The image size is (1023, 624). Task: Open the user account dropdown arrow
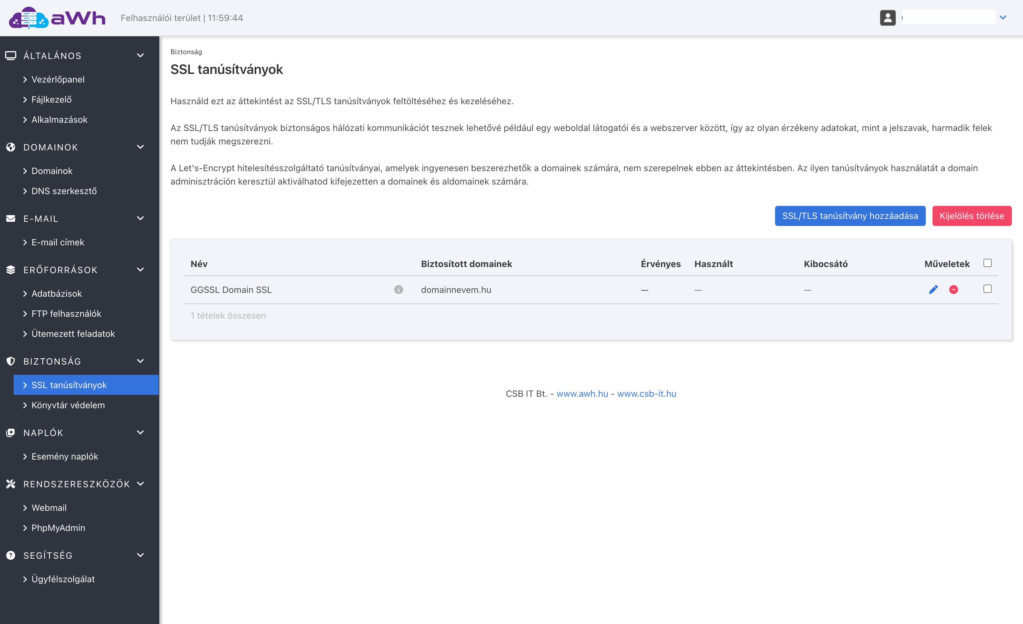(x=1003, y=18)
